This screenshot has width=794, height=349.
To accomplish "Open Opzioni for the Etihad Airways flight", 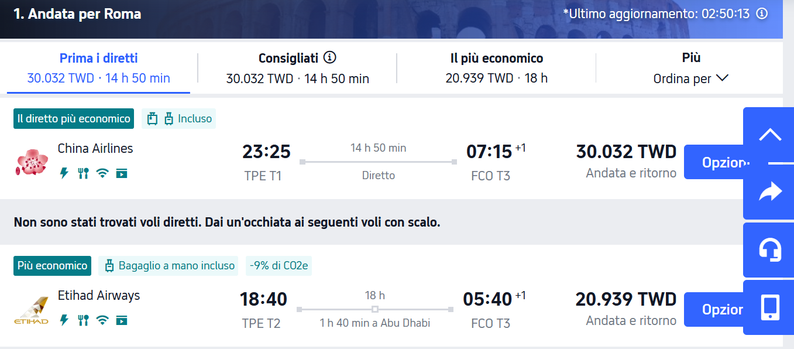I will 713,309.
